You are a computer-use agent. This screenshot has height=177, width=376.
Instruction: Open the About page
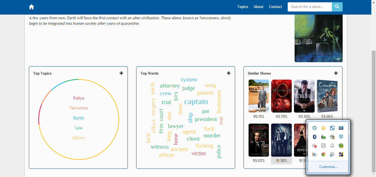point(258,7)
